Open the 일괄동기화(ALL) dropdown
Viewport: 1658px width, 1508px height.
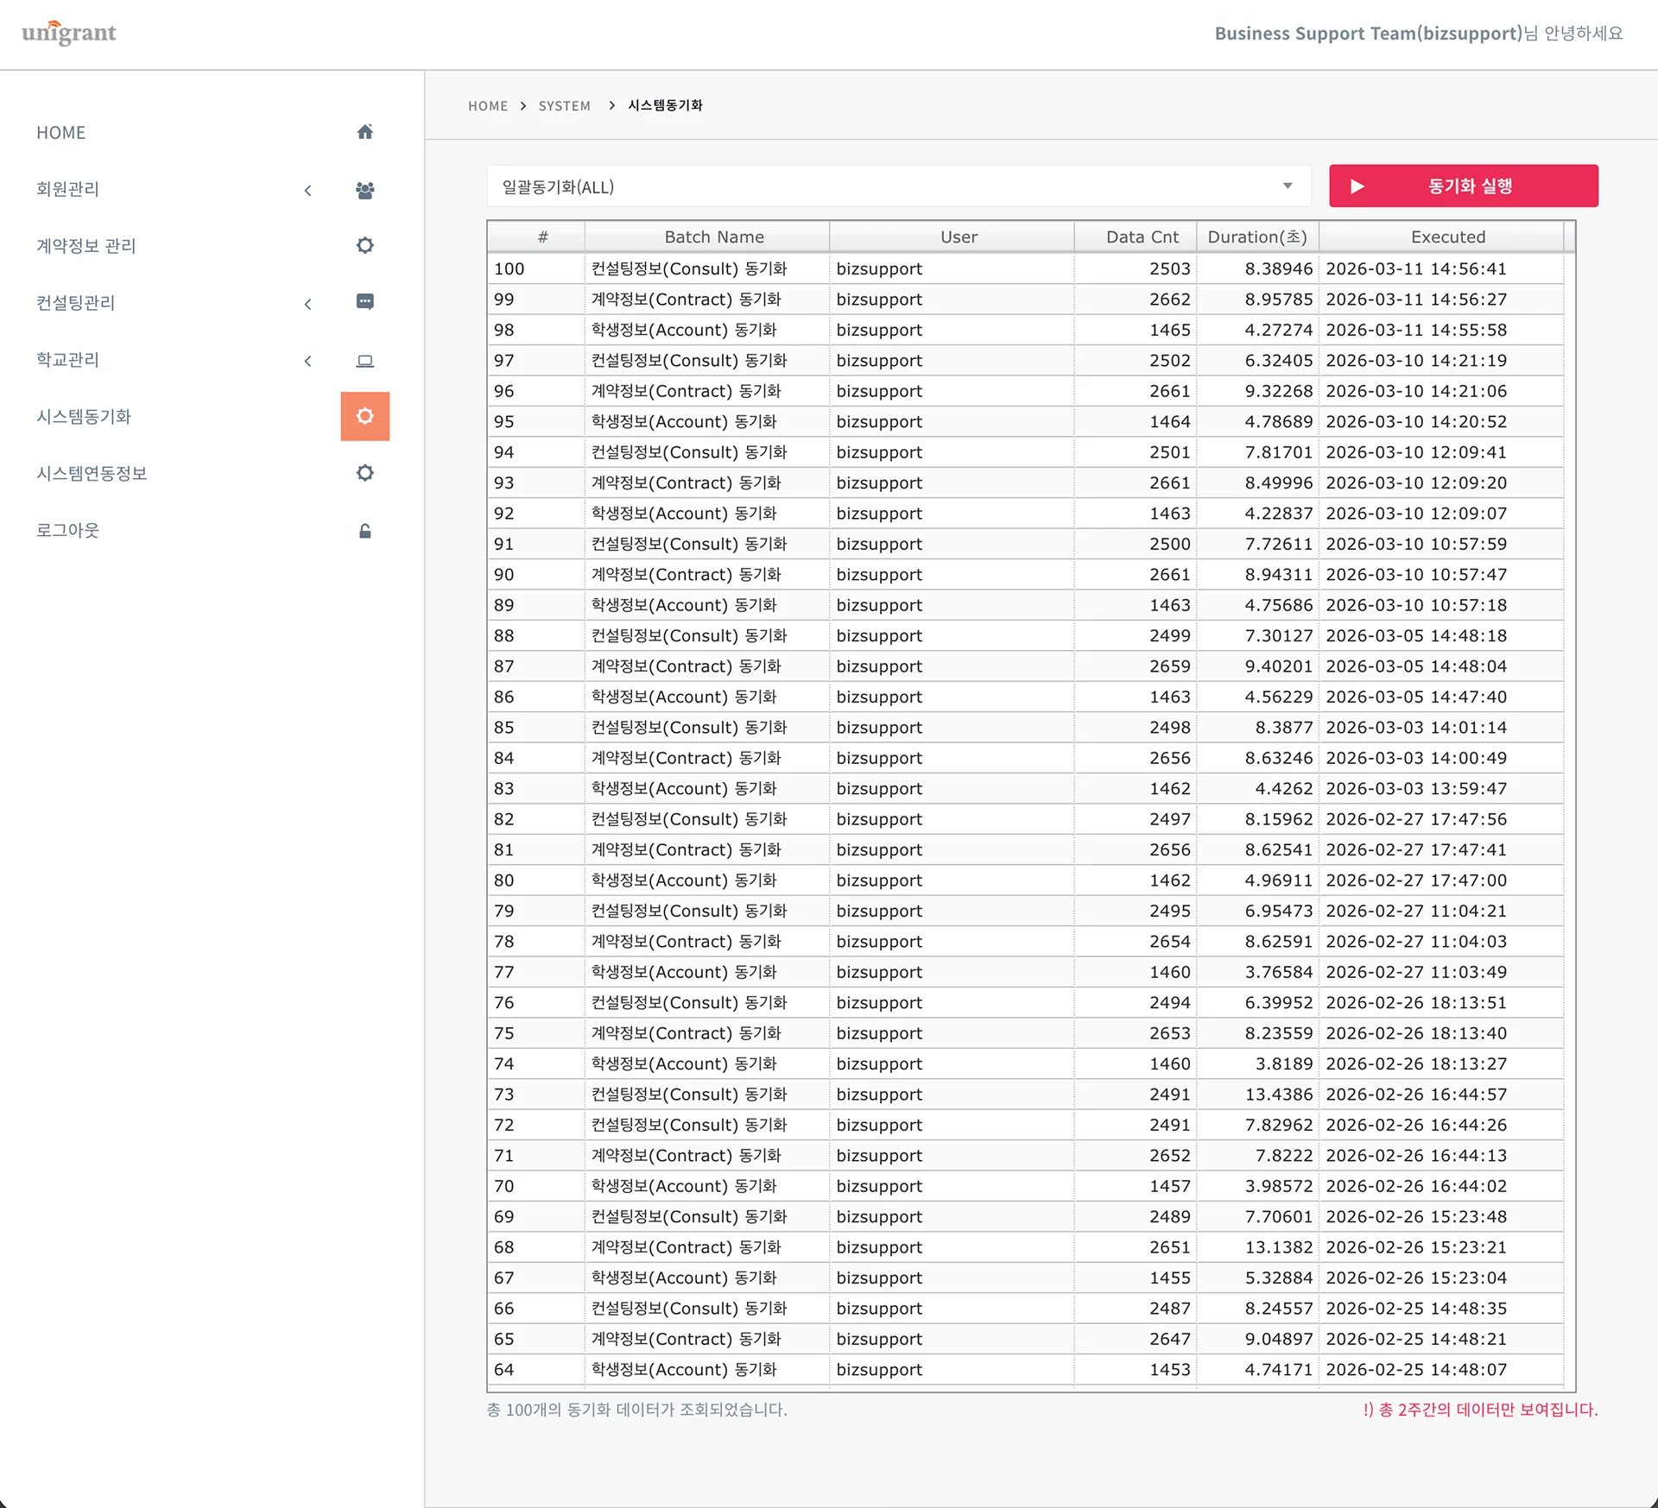coord(898,186)
